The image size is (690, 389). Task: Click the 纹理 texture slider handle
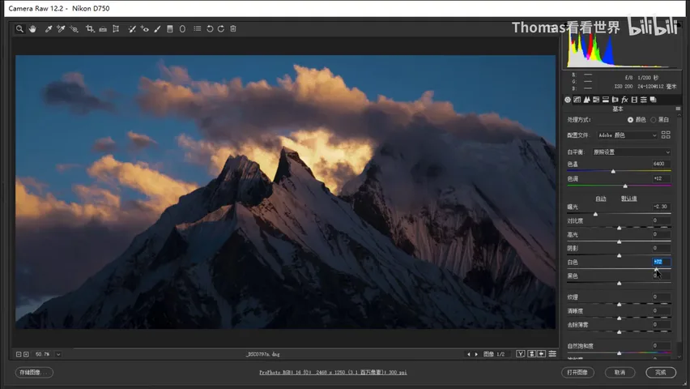point(620,304)
